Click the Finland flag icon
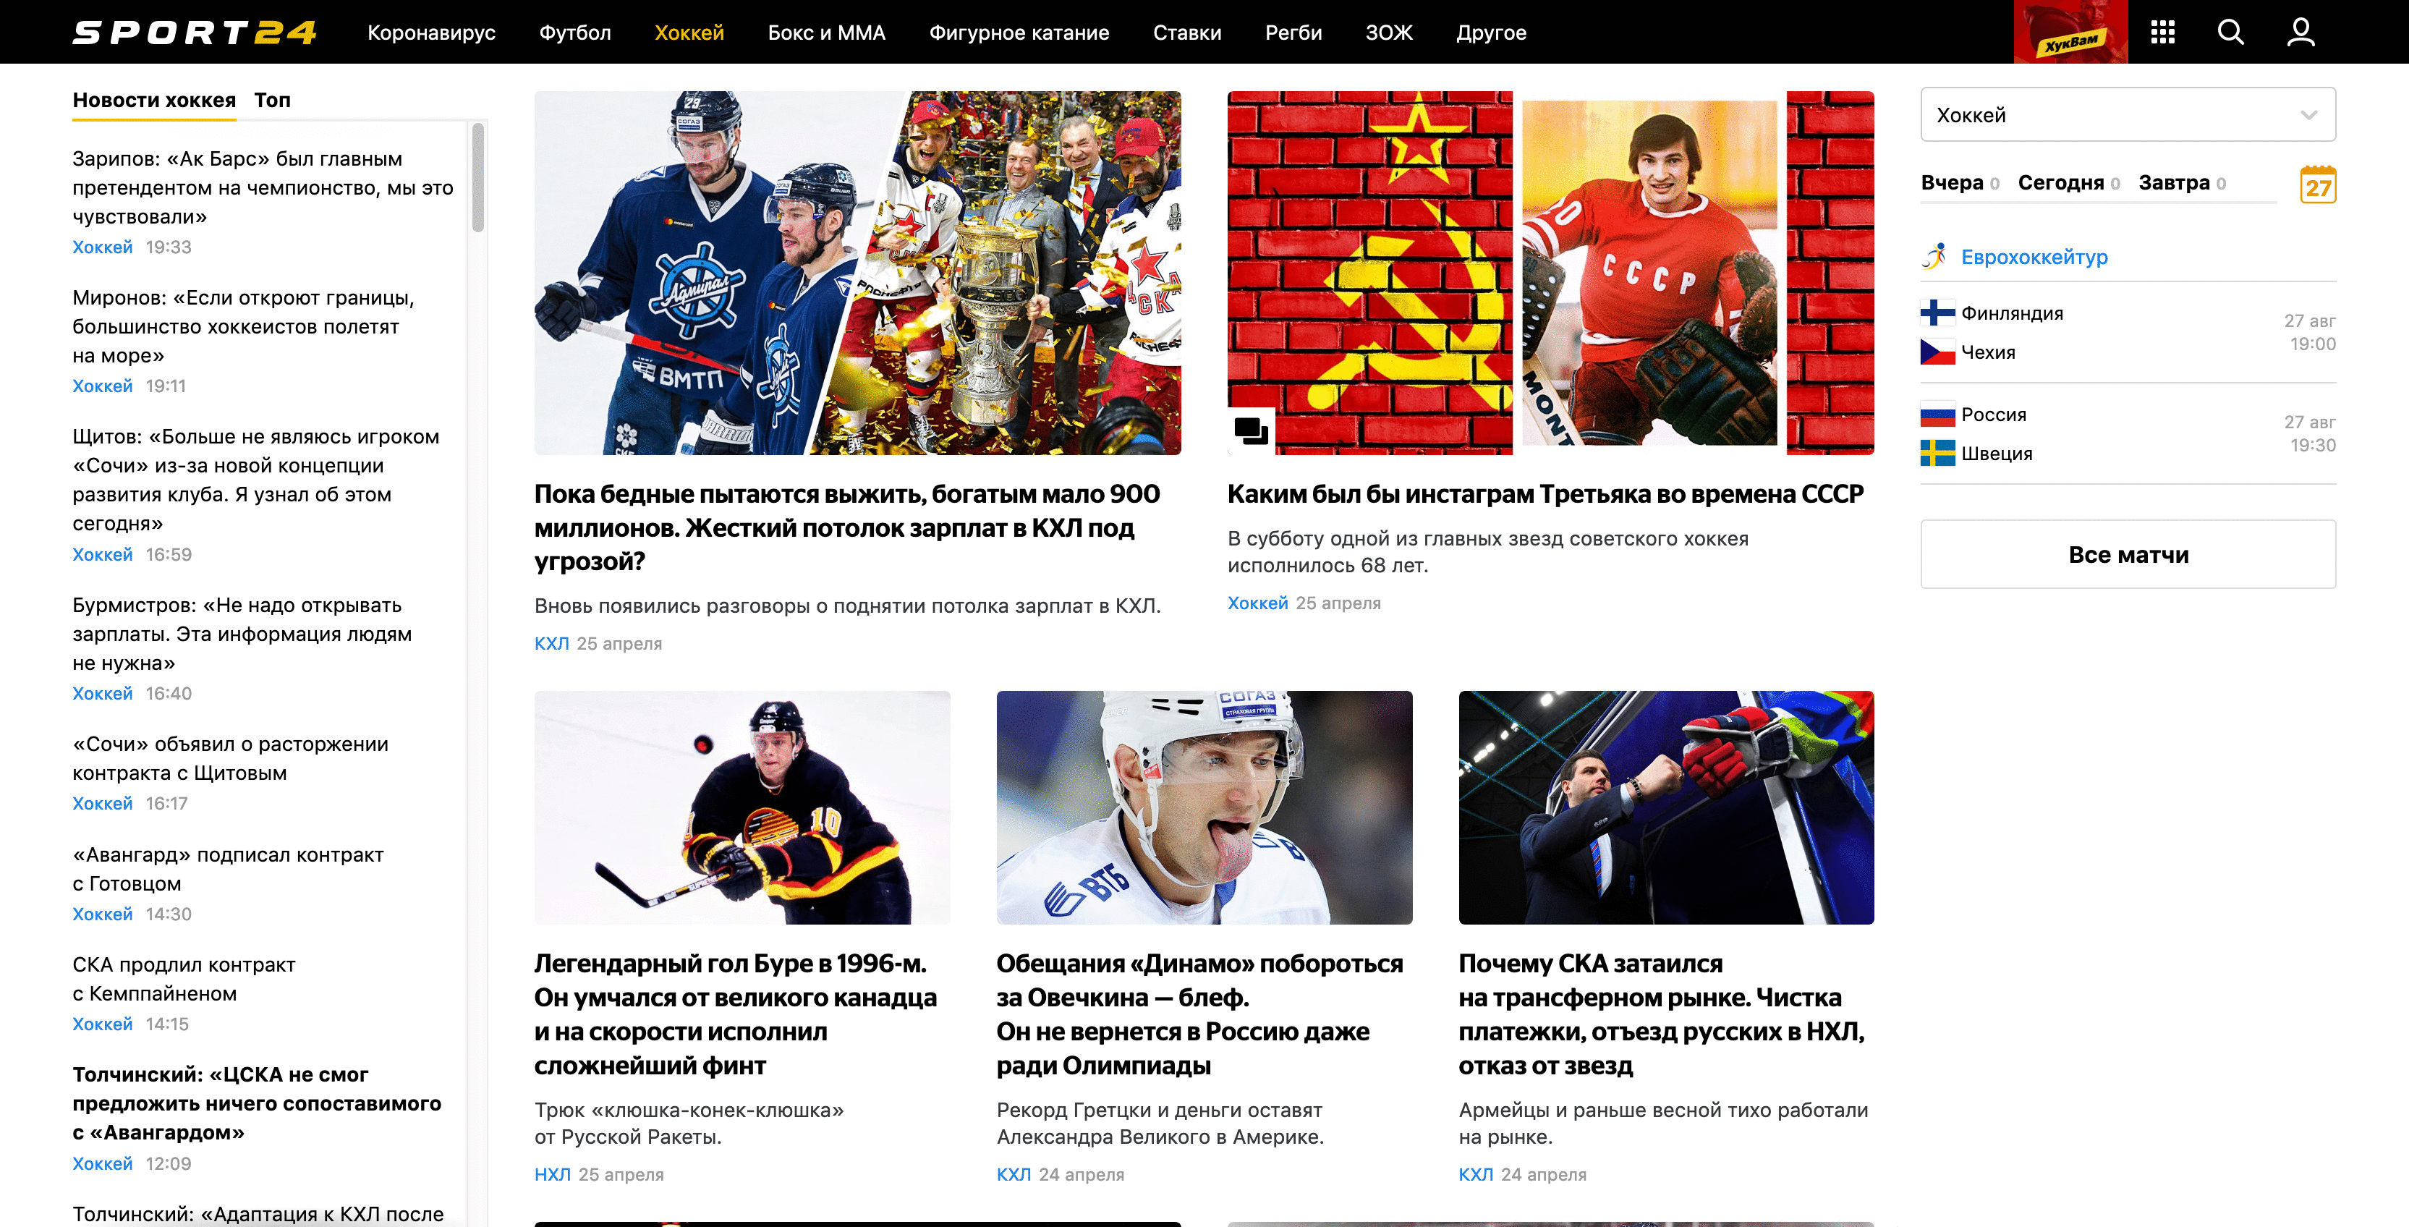The height and width of the screenshot is (1227, 2409). 1937,313
